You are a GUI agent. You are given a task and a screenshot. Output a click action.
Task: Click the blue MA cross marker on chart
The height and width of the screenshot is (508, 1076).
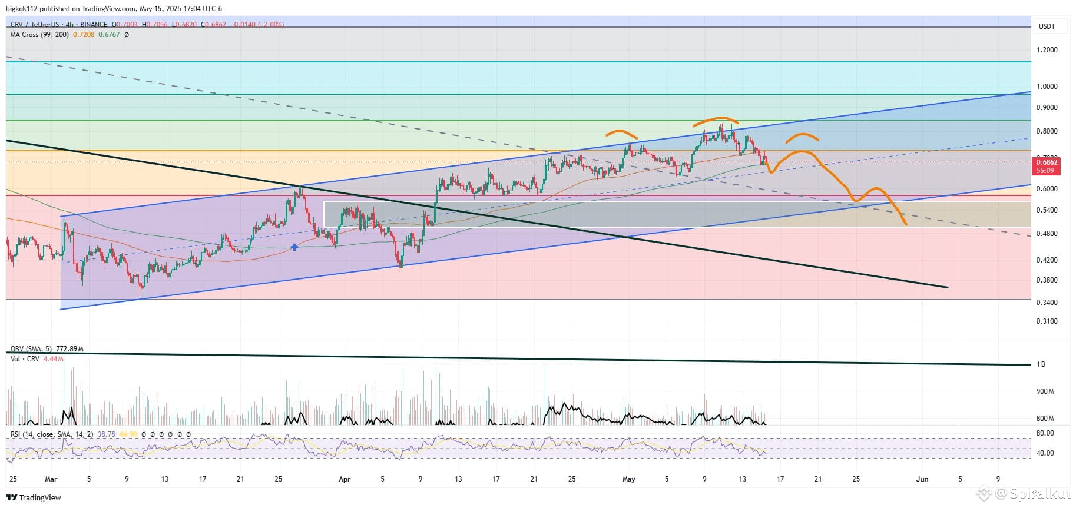point(294,247)
